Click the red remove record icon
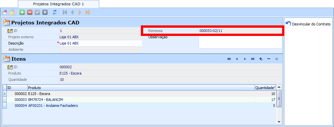The width and height of the screenshot is (334, 127). [x=30, y=12]
